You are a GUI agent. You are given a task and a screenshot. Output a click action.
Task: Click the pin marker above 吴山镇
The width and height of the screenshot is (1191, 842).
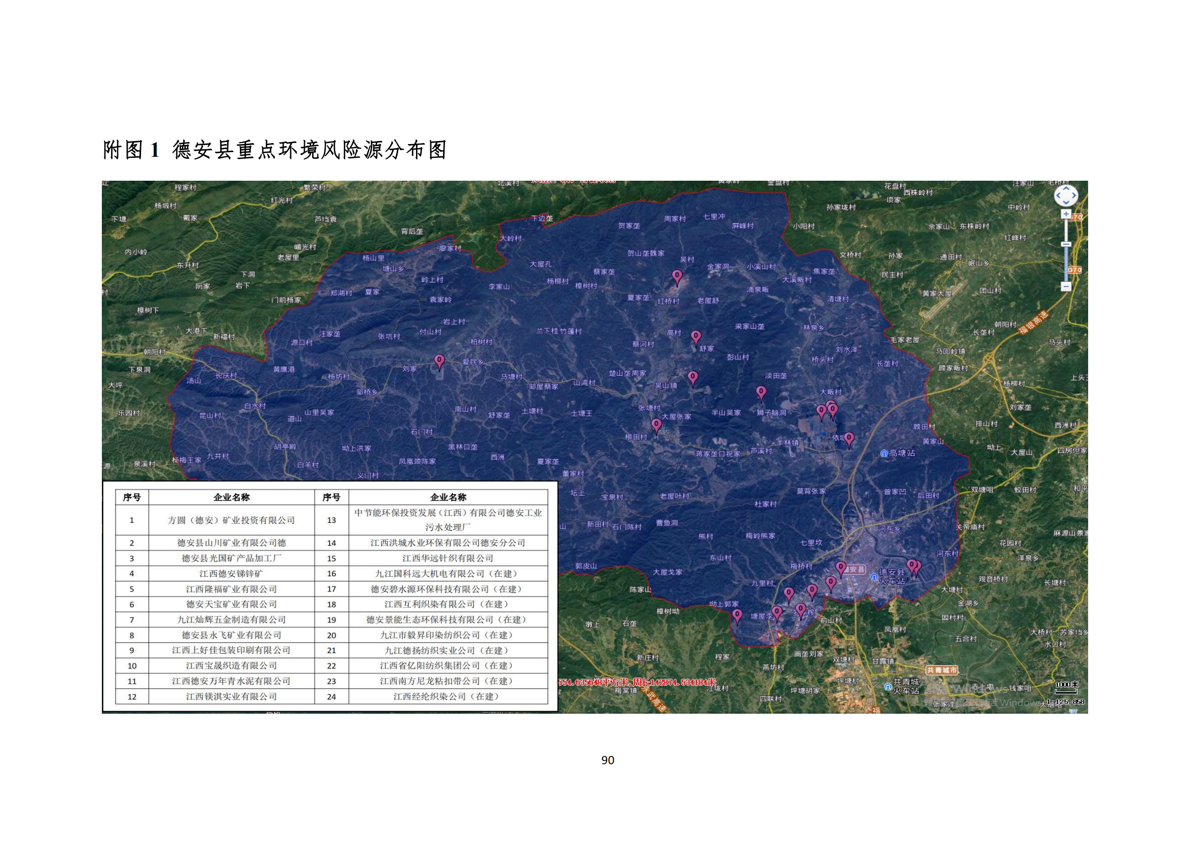693,377
